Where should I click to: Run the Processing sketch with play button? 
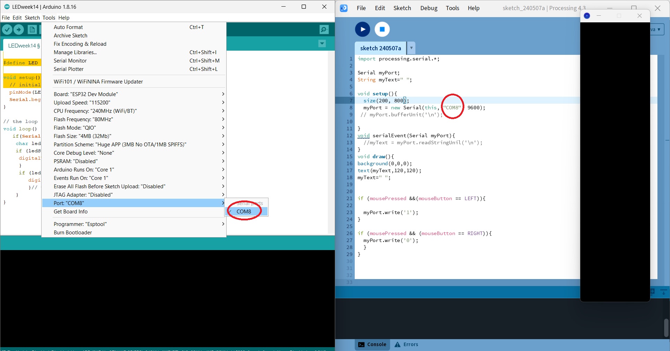(362, 29)
